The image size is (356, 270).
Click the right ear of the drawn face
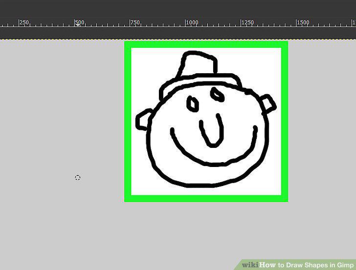(x=268, y=104)
